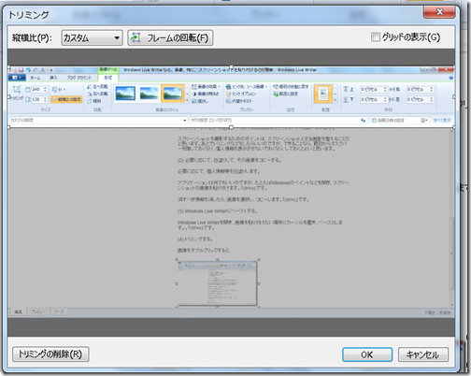Click the rotate frame icon beside フレームの回転
The height and width of the screenshot is (376, 471).
(136, 37)
